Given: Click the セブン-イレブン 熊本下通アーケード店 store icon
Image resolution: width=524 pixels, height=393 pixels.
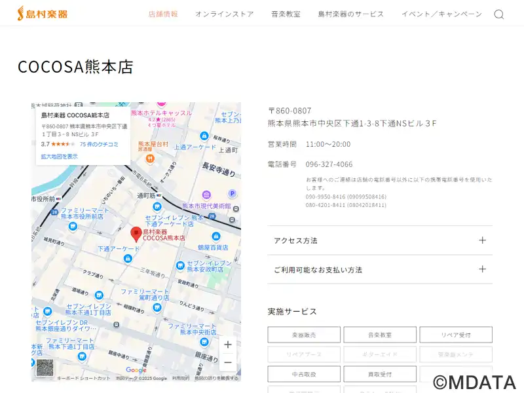Looking at the screenshot, I should [157, 207].
